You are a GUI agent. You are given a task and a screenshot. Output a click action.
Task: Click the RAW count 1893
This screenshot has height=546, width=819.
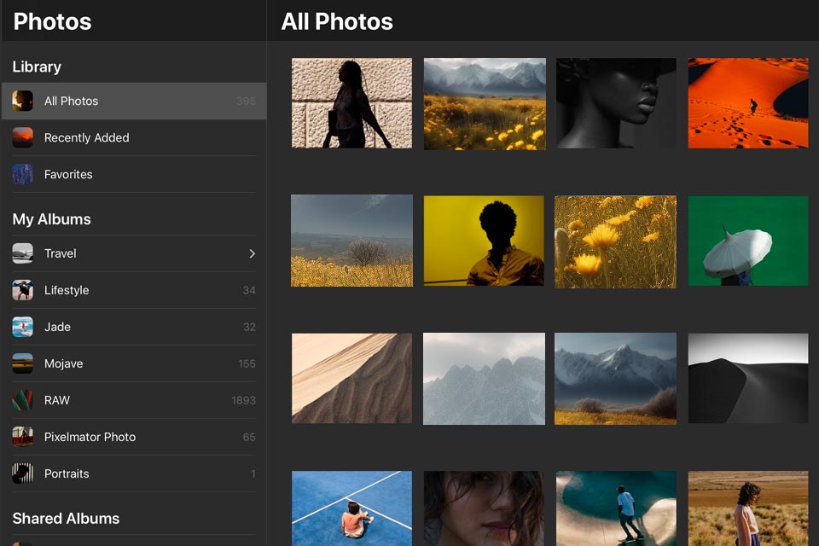(x=243, y=400)
